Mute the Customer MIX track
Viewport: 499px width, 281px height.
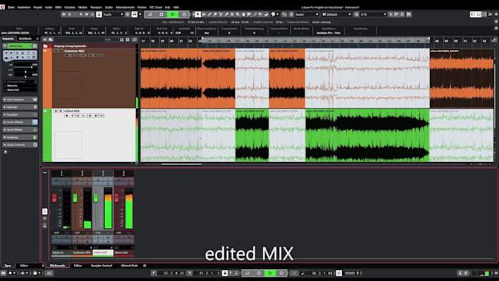pos(56,51)
